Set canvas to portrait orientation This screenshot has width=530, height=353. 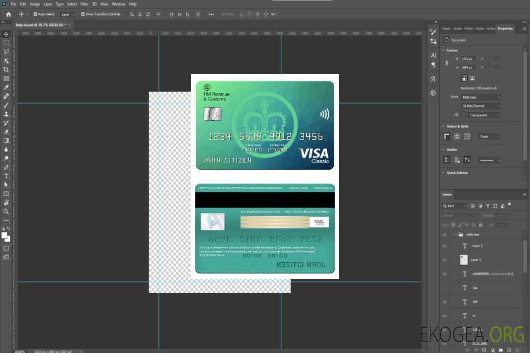(x=464, y=78)
